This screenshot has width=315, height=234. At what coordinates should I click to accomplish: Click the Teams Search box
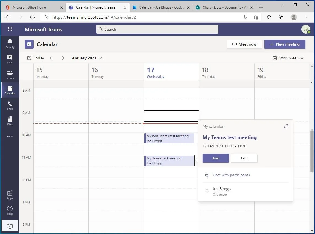(x=157, y=29)
